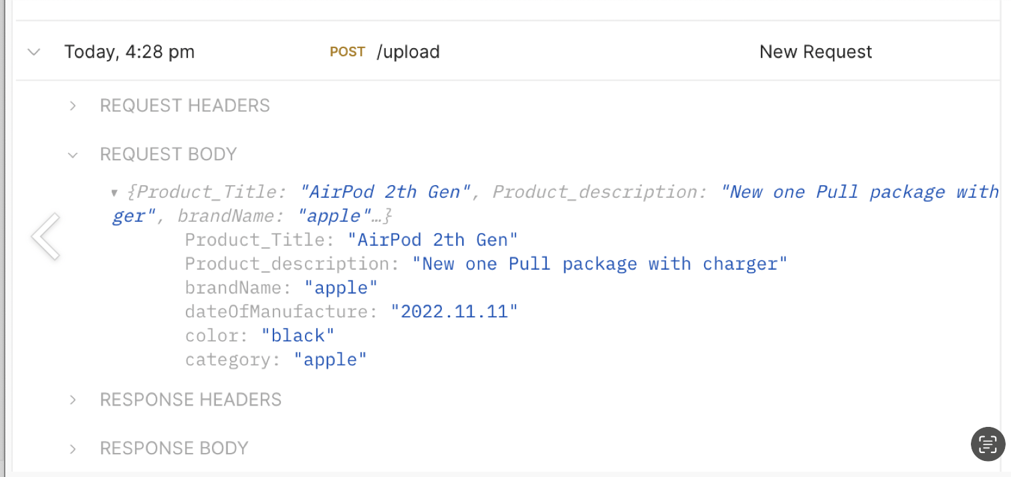
Task: Expand REQUEST HEADERS using its chevron
Action: (73, 106)
